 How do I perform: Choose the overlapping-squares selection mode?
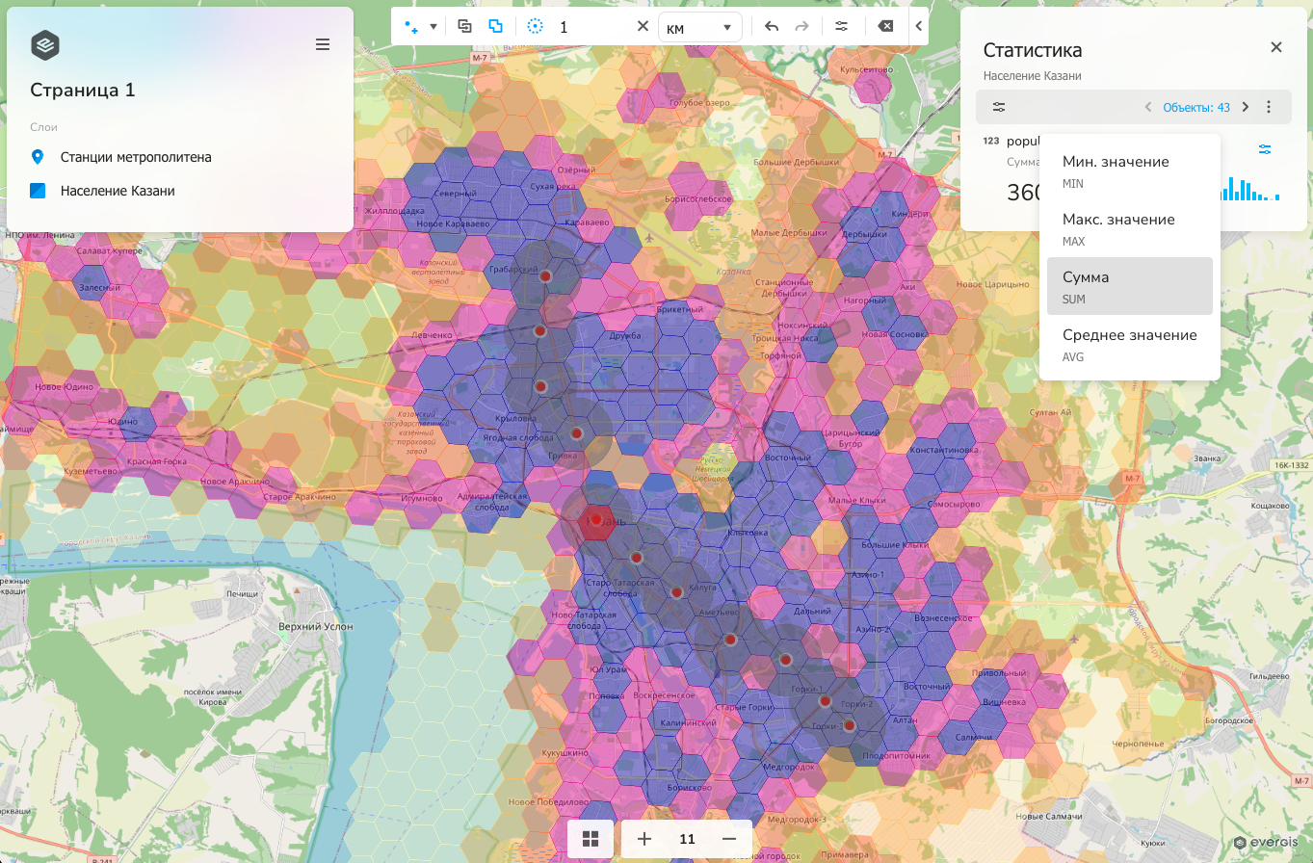click(464, 26)
